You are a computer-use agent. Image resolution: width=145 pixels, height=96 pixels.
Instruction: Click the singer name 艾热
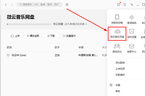pyautogui.click(x=57, y=55)
